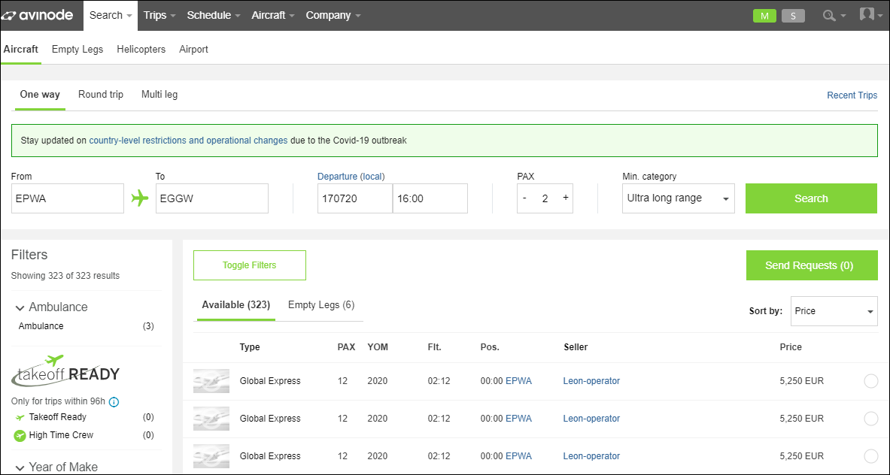890x475 pixels.
Task: Click the 5,250 EUR price in first row
Action: 801,381
